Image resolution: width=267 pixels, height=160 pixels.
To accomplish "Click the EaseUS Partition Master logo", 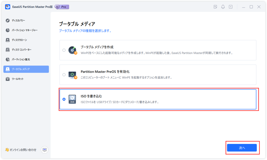I will tap(8, 7).
